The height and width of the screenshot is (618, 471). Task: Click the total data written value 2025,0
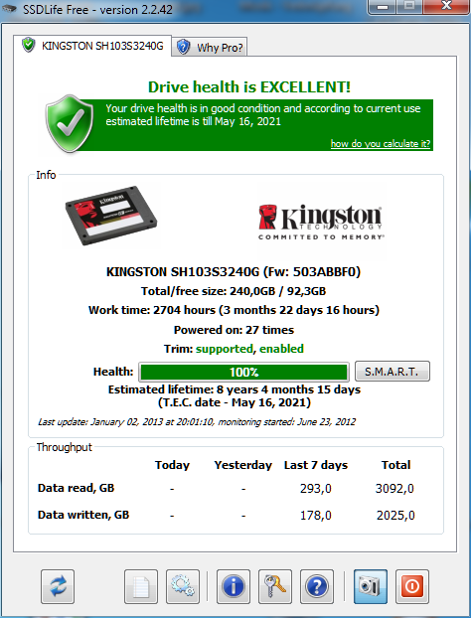point(395,516)
